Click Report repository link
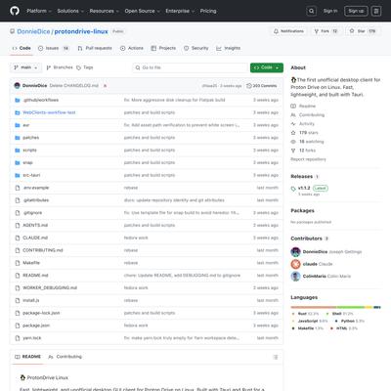The height and width of the screenshot is (391, 391). pyautogui.click(x=308, y=159)
